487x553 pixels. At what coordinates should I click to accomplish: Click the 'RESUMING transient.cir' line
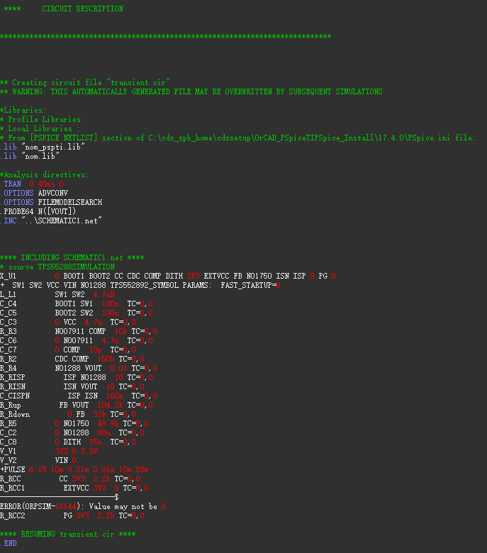click(68, 534)
